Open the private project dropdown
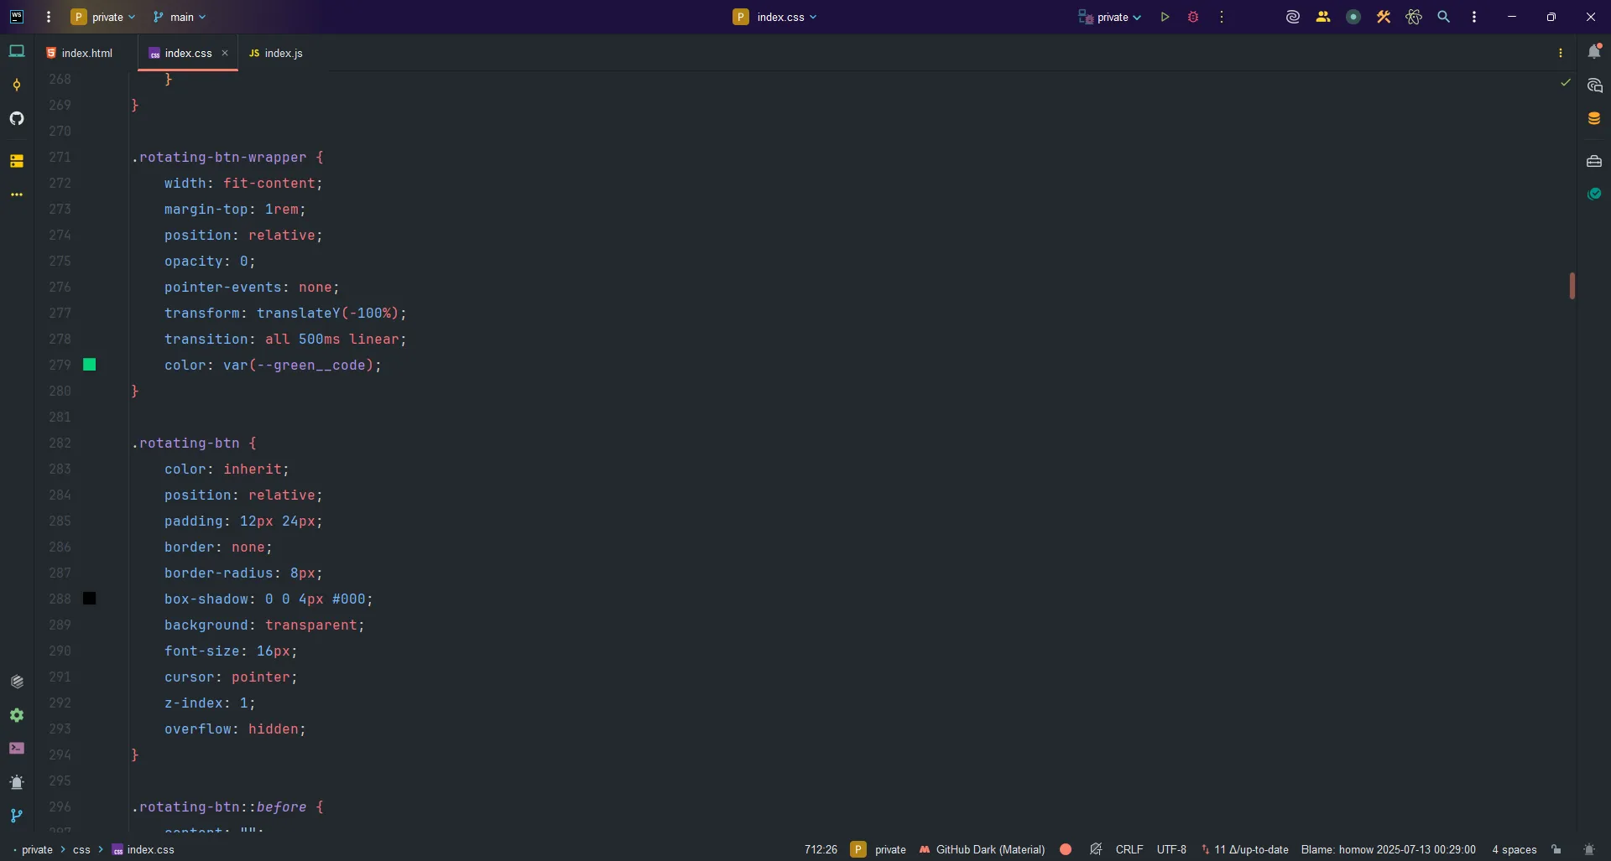This screenshot has height=861, width=1611. tap(103, 17)
